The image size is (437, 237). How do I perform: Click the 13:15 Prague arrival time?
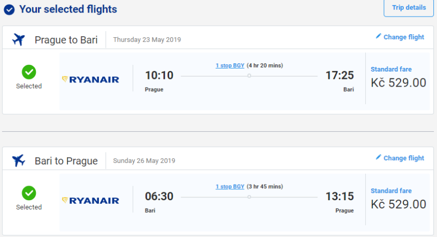click(x=340, y=197)
